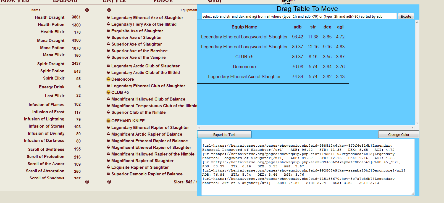Screen dimensions: 444x203
Task: Toggle lock icon for Superior Axe of the Banshee
Action: (109, 51)
